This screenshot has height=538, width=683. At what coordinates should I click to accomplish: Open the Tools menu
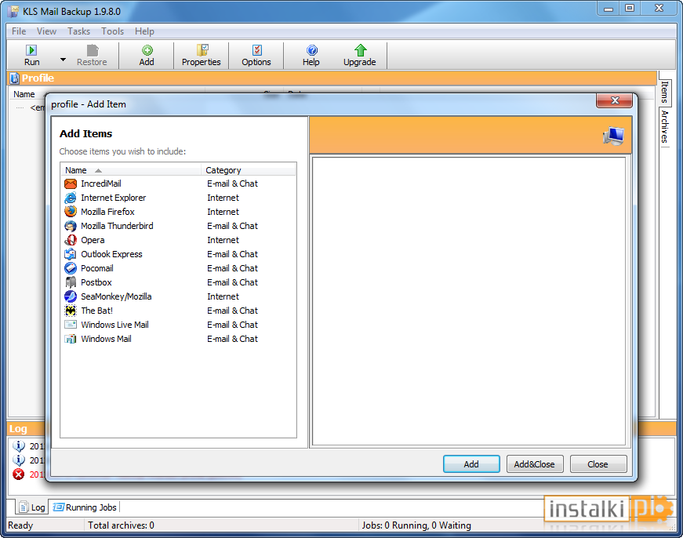pos(113,31)
